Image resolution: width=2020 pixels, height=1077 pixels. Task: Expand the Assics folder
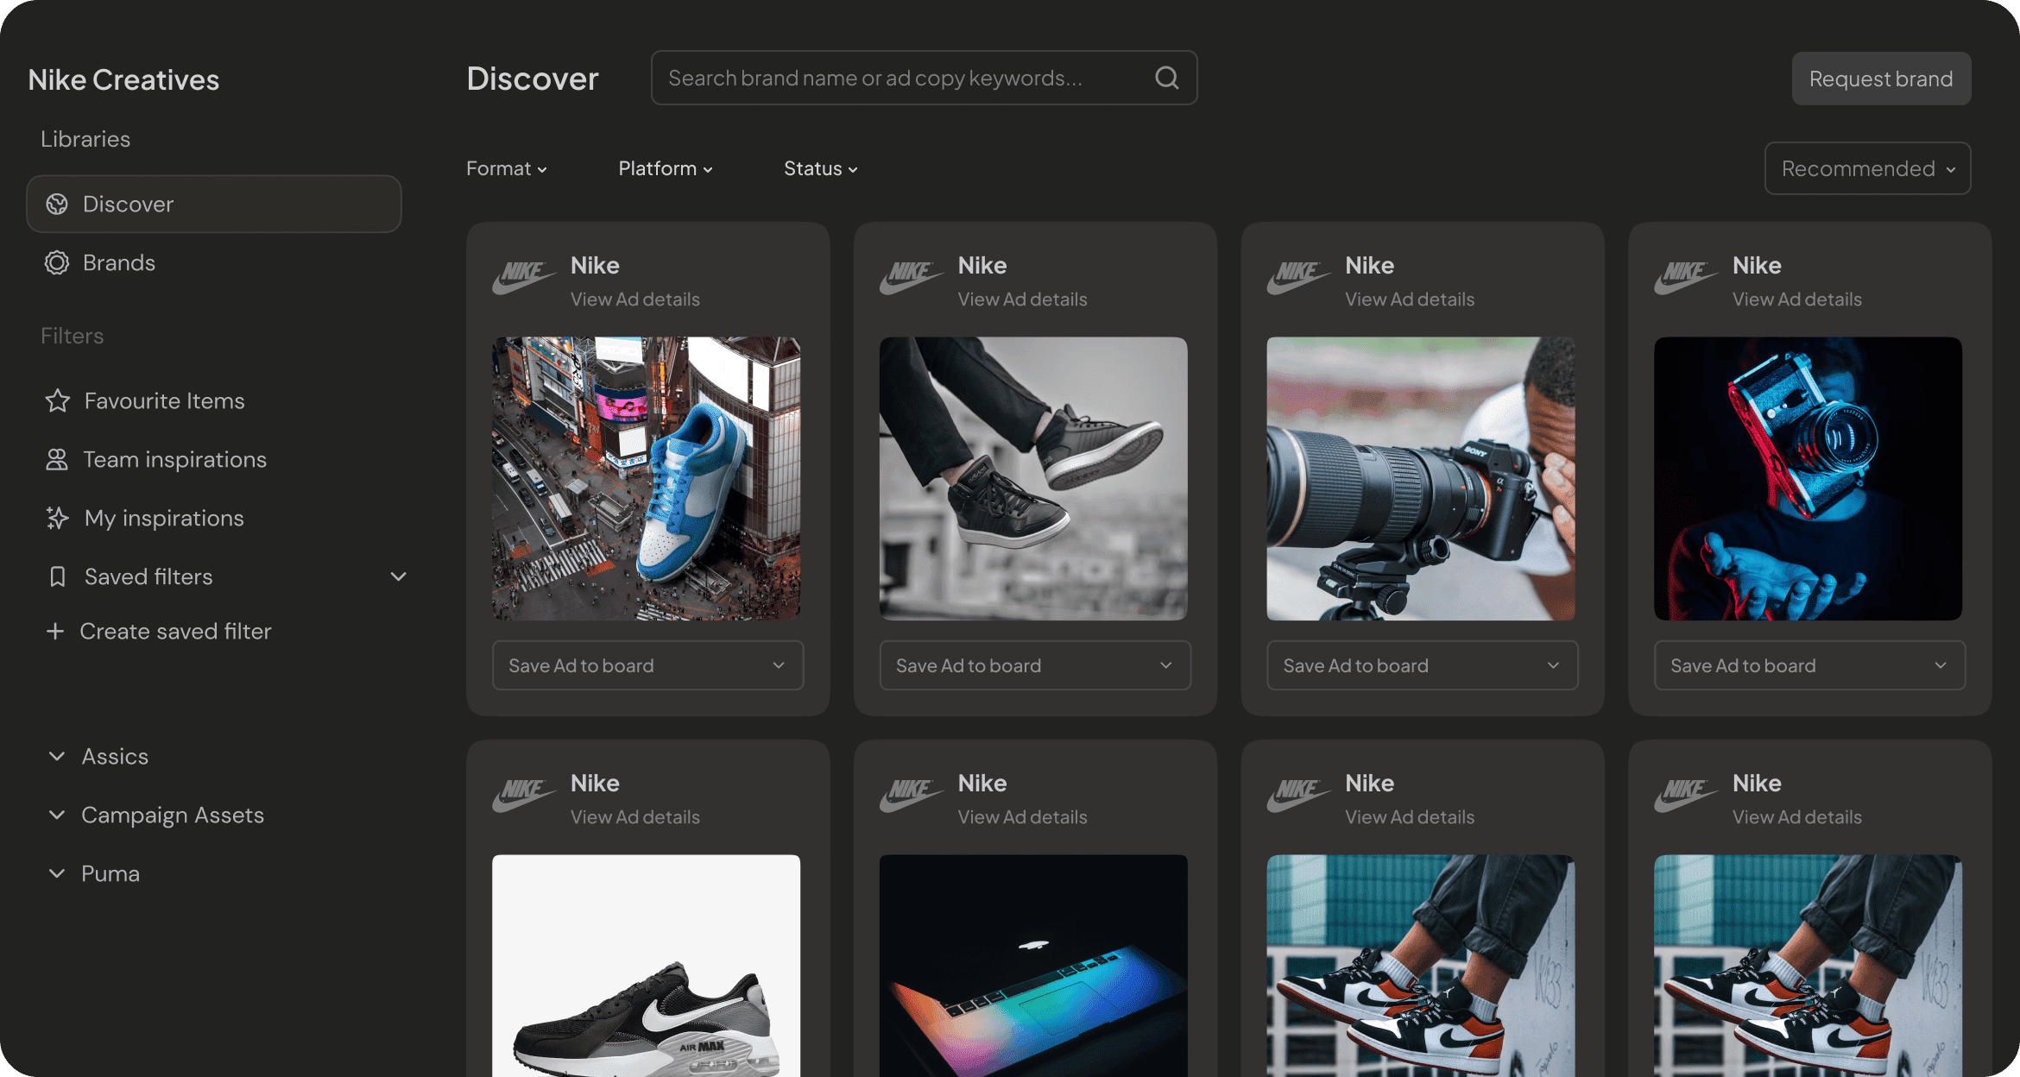tap(57, 756)
